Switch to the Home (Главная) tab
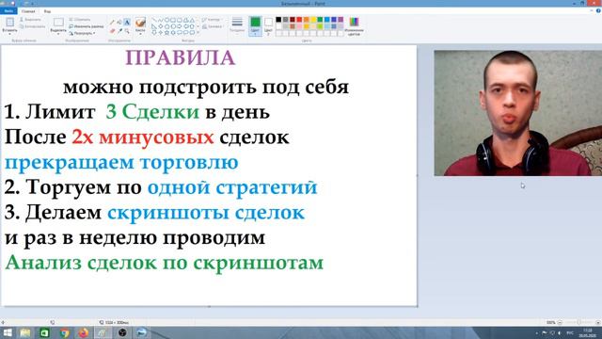Screen dimensions: 602x339 click(x=28, y=11)
